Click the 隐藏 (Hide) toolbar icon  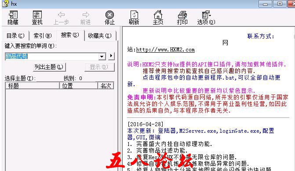[13, 18]
